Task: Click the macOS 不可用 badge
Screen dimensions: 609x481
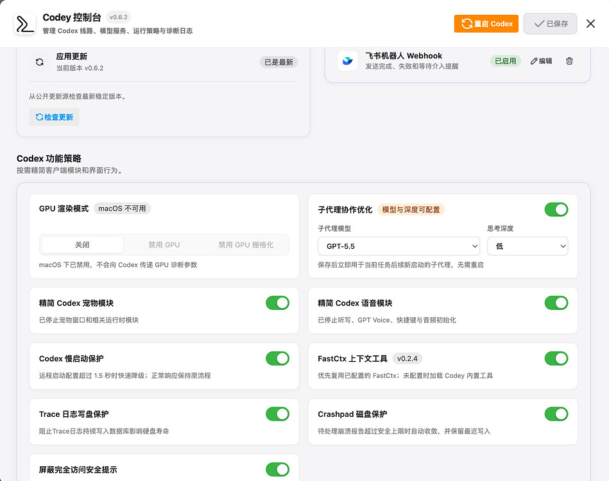Action: click(122, 208)
